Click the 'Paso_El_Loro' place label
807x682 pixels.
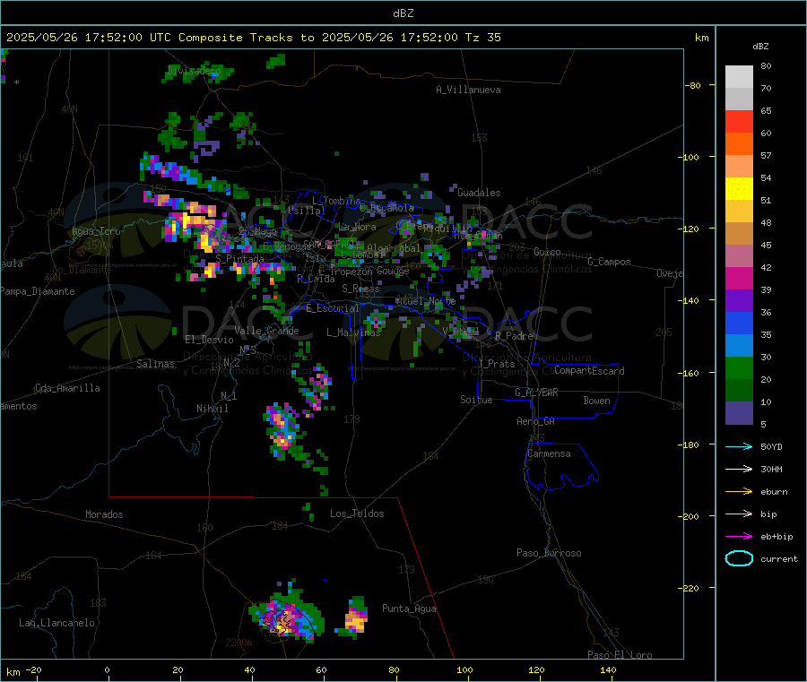620,655
